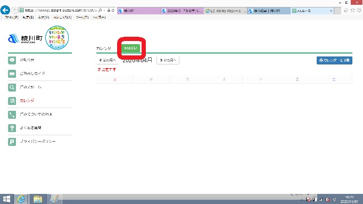Click the green area settings button
This screenshot has height=204, width=363.
[131, 48]
